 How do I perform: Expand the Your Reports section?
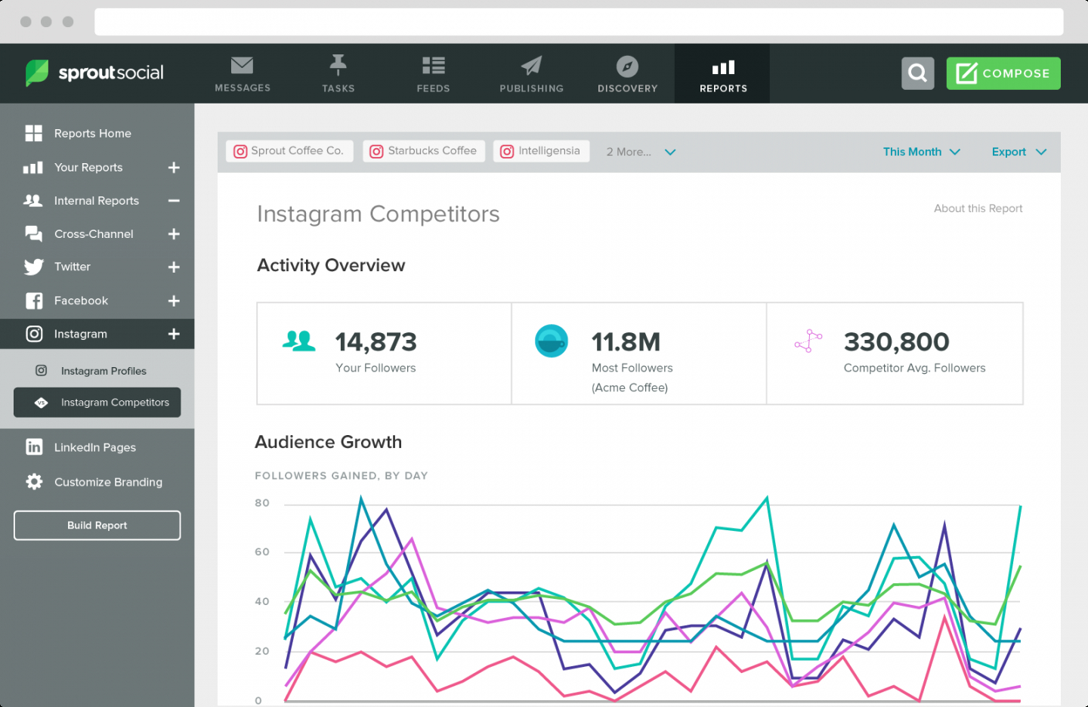pyautogui.click(x=174, y=168)
